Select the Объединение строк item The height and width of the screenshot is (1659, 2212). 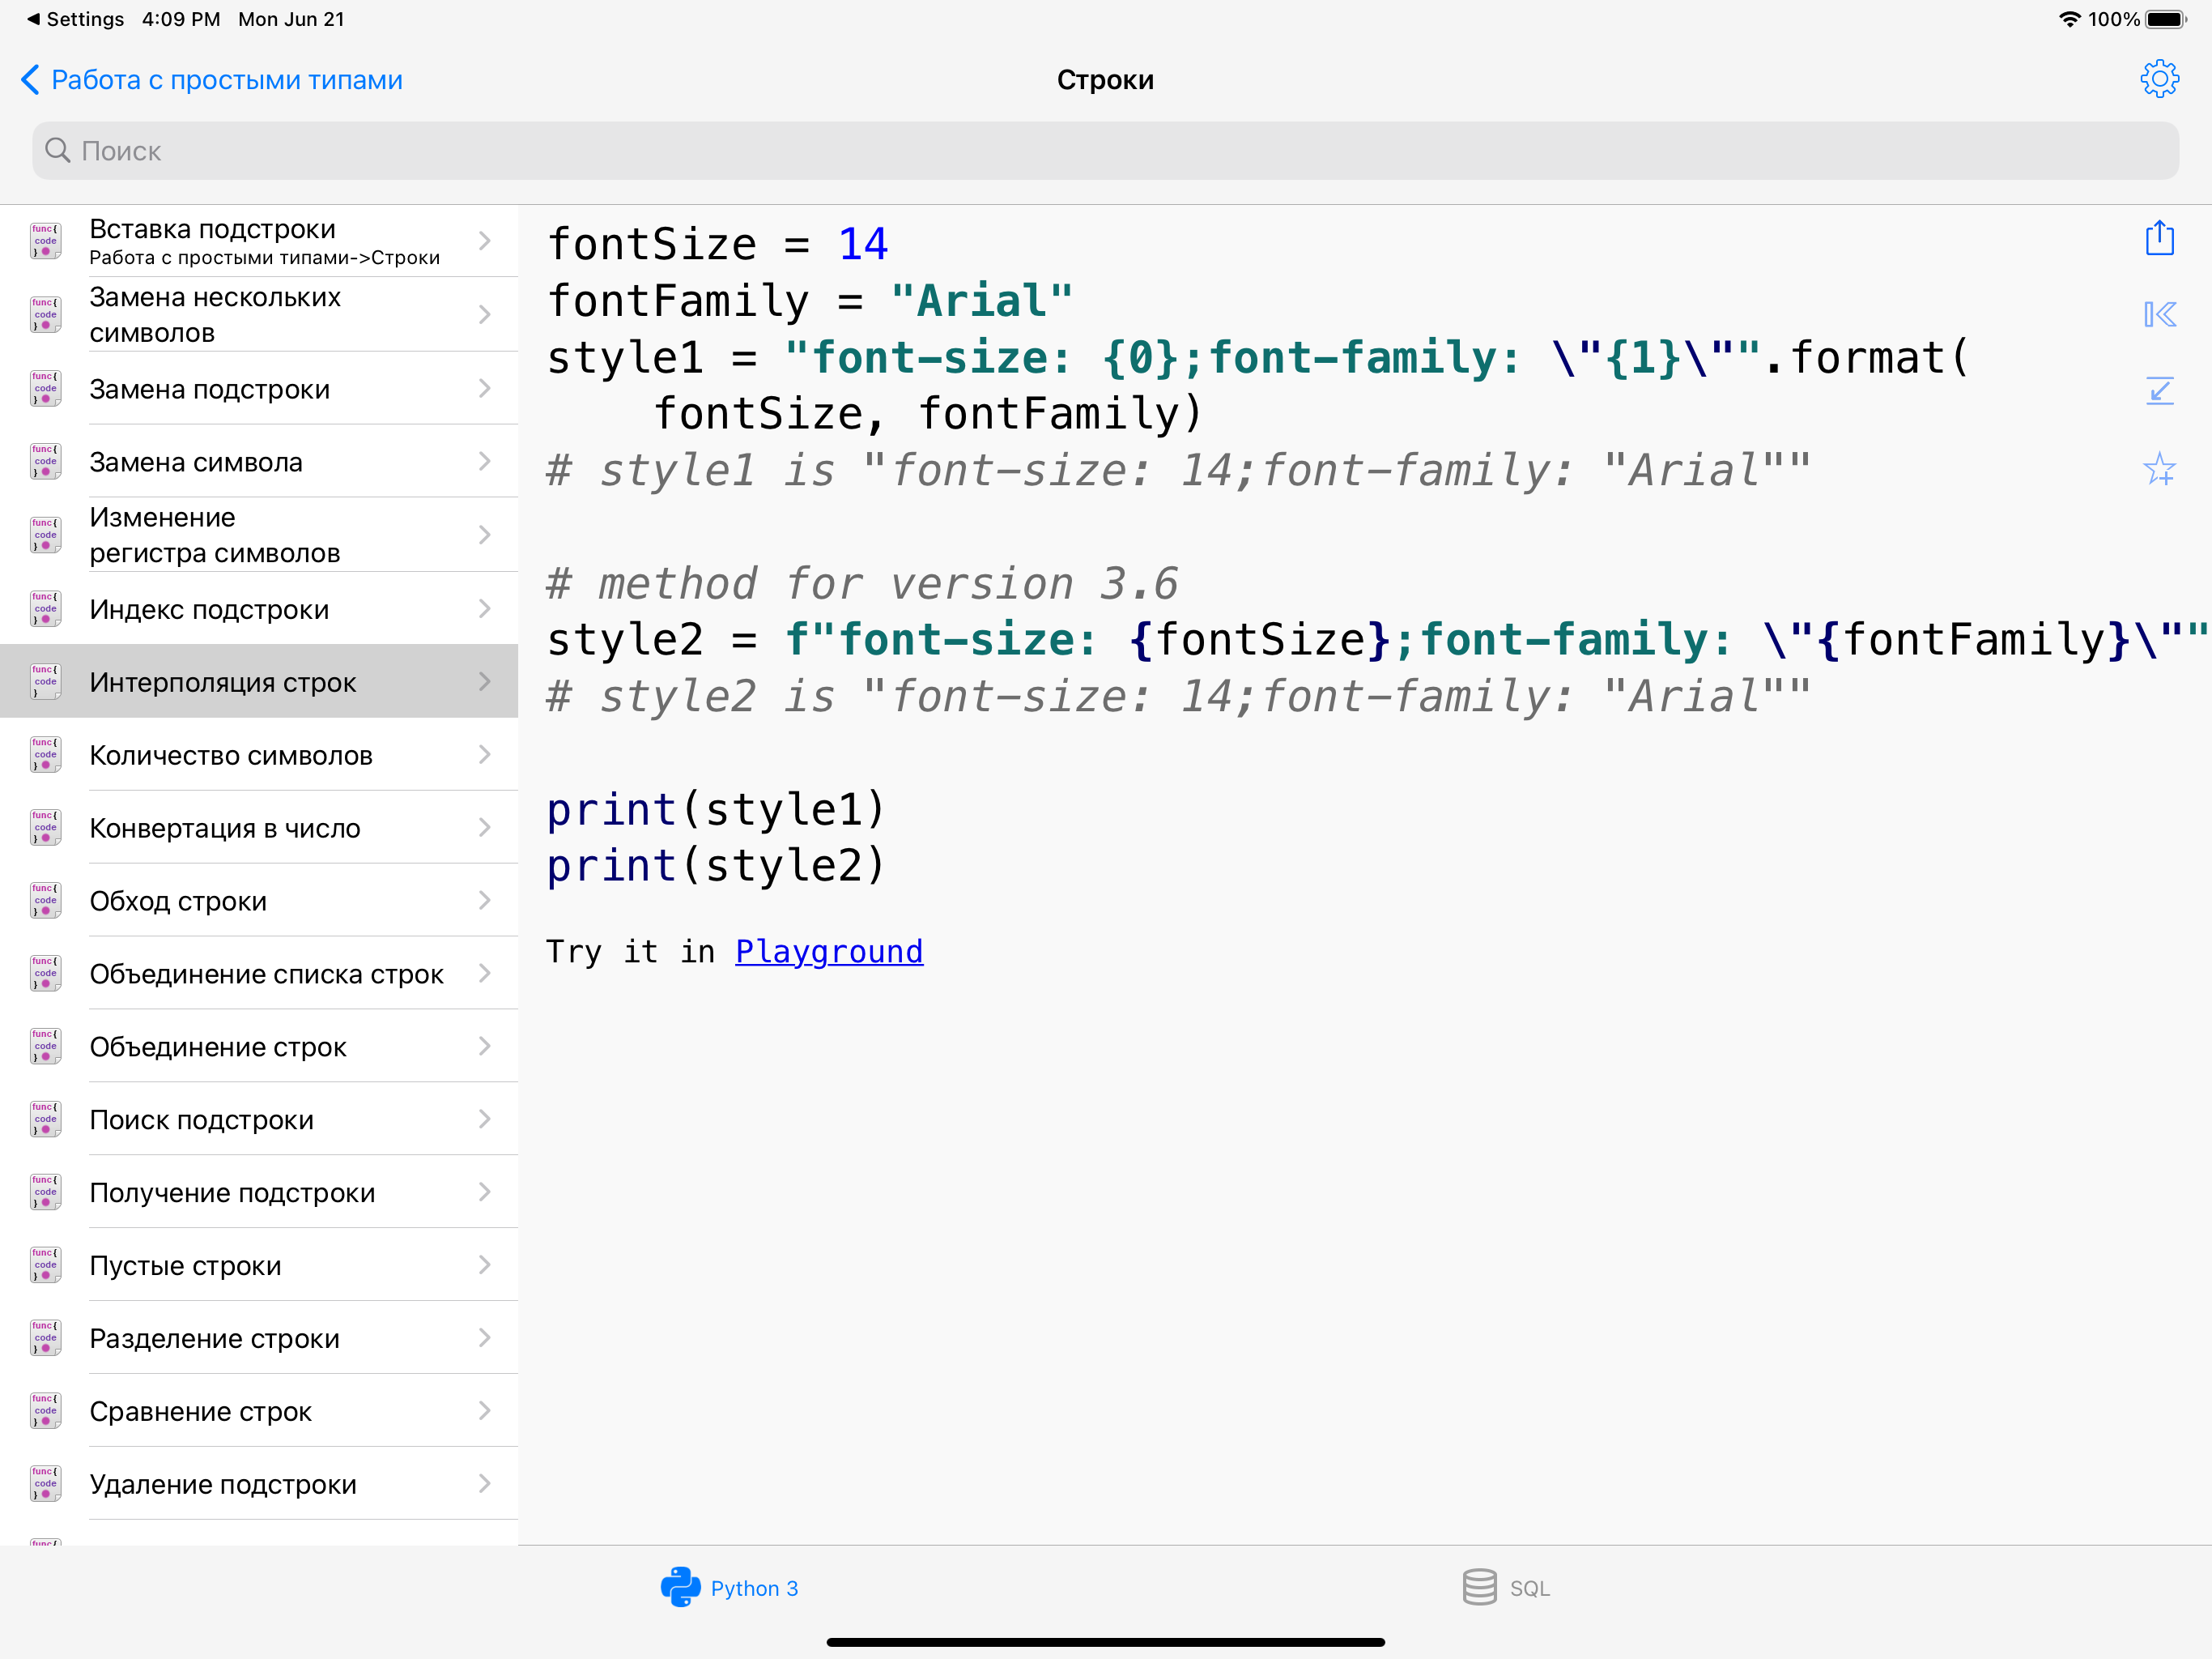click(259, 1047)
